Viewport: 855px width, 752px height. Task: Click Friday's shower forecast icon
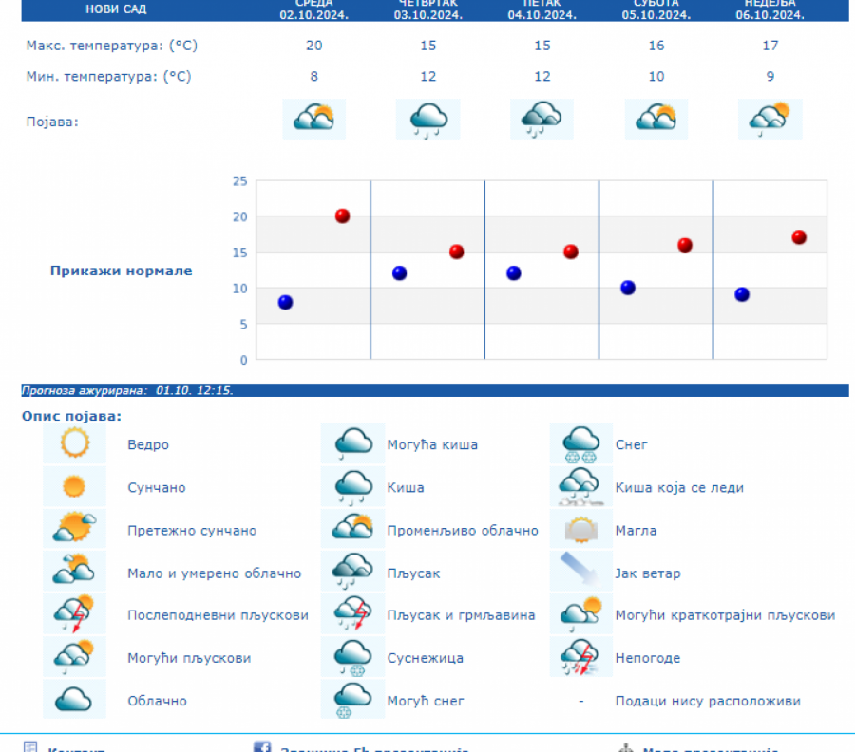[x=541, y=119]
